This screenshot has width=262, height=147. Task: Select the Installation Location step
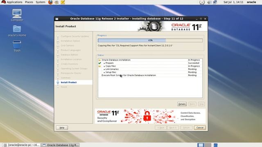[x=71, y=59]
